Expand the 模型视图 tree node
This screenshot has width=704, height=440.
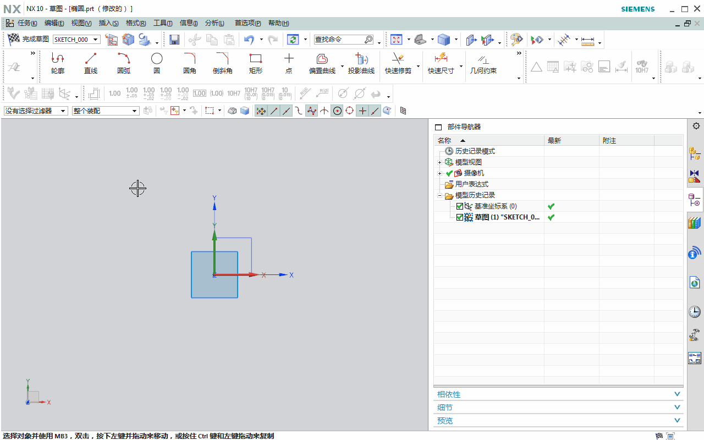pyautogui.click(x=439, y=162)
